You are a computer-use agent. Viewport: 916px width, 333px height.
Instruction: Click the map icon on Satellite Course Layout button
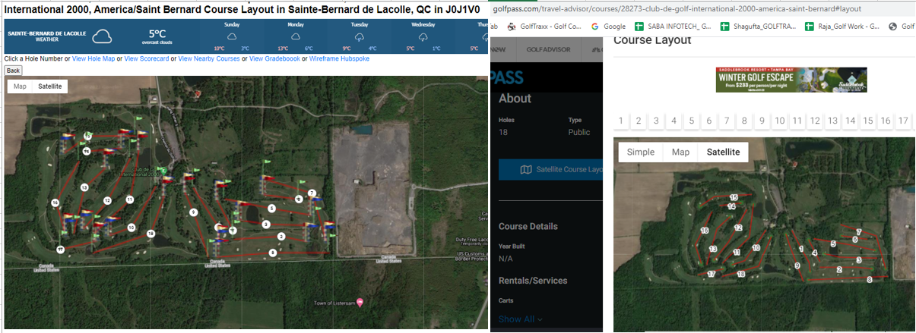526,169
